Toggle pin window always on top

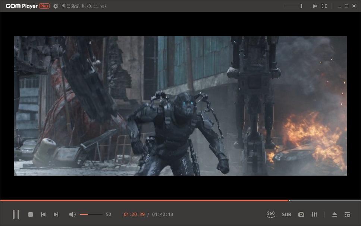(314, 6)
